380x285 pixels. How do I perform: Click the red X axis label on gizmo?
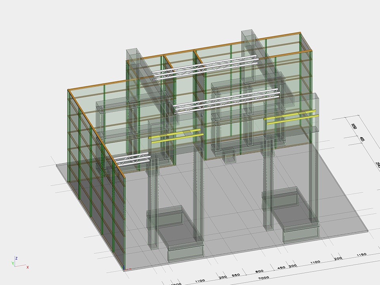pos(28,267)
